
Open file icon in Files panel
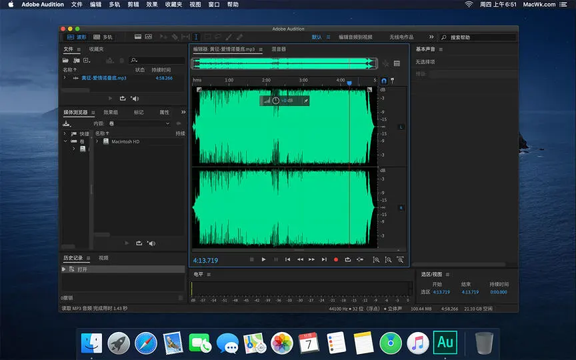[x=66, y=60]
